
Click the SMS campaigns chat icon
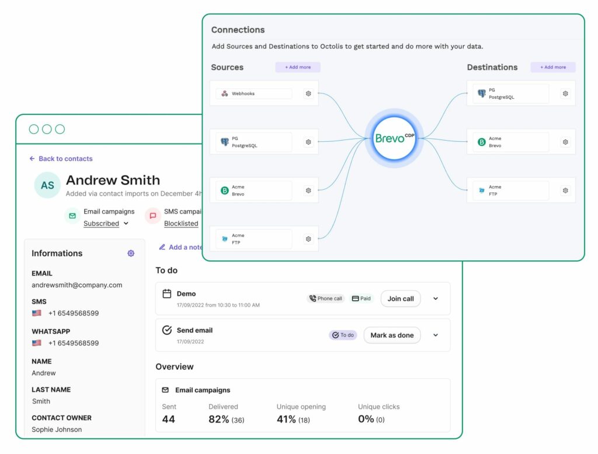(x=152, y=216)
